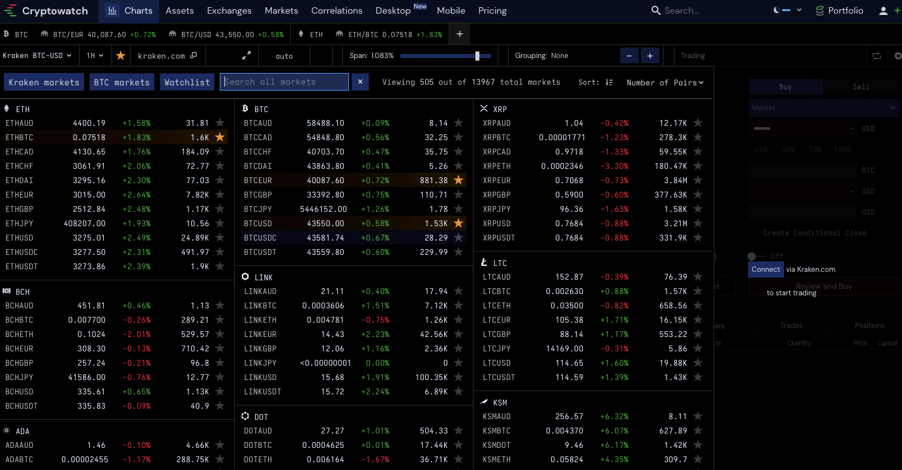Star the LTCAUD market
902x470 pixels.
tap(698, 276)
